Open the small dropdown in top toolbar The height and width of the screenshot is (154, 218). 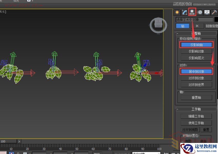[x=29, y=1]
